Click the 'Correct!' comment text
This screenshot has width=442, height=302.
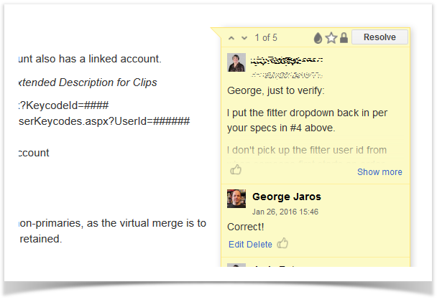(x=246, y=227)
